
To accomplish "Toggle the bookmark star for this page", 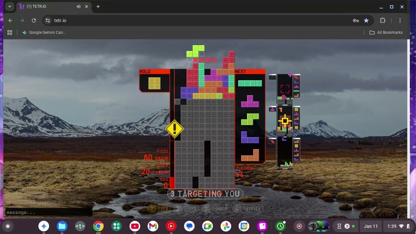I will [366, 20].
